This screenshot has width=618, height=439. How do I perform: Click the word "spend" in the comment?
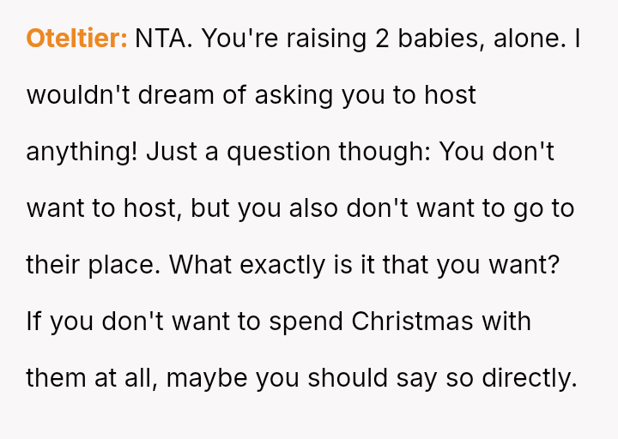[304, 322]
